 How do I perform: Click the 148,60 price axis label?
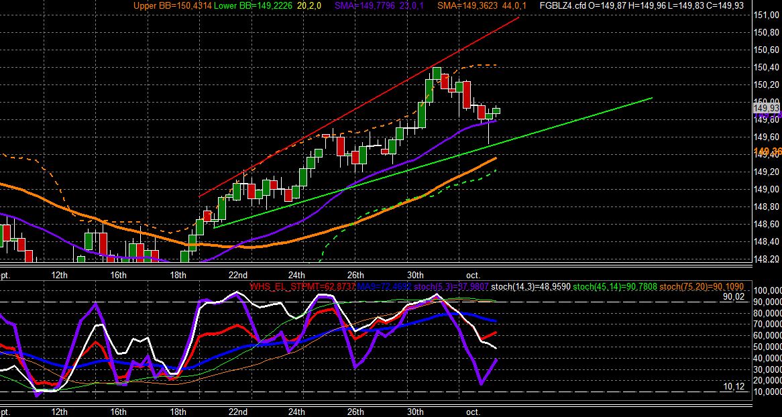pos(767,225)
